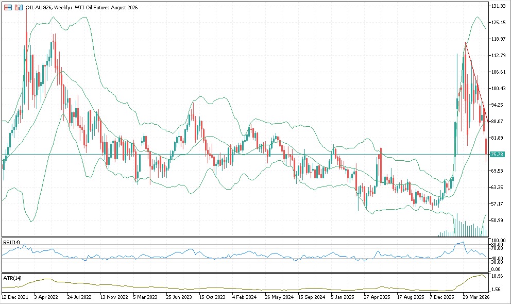Click the 5 Mar 2023 date label
511x304 pixels.
(145, 297)
